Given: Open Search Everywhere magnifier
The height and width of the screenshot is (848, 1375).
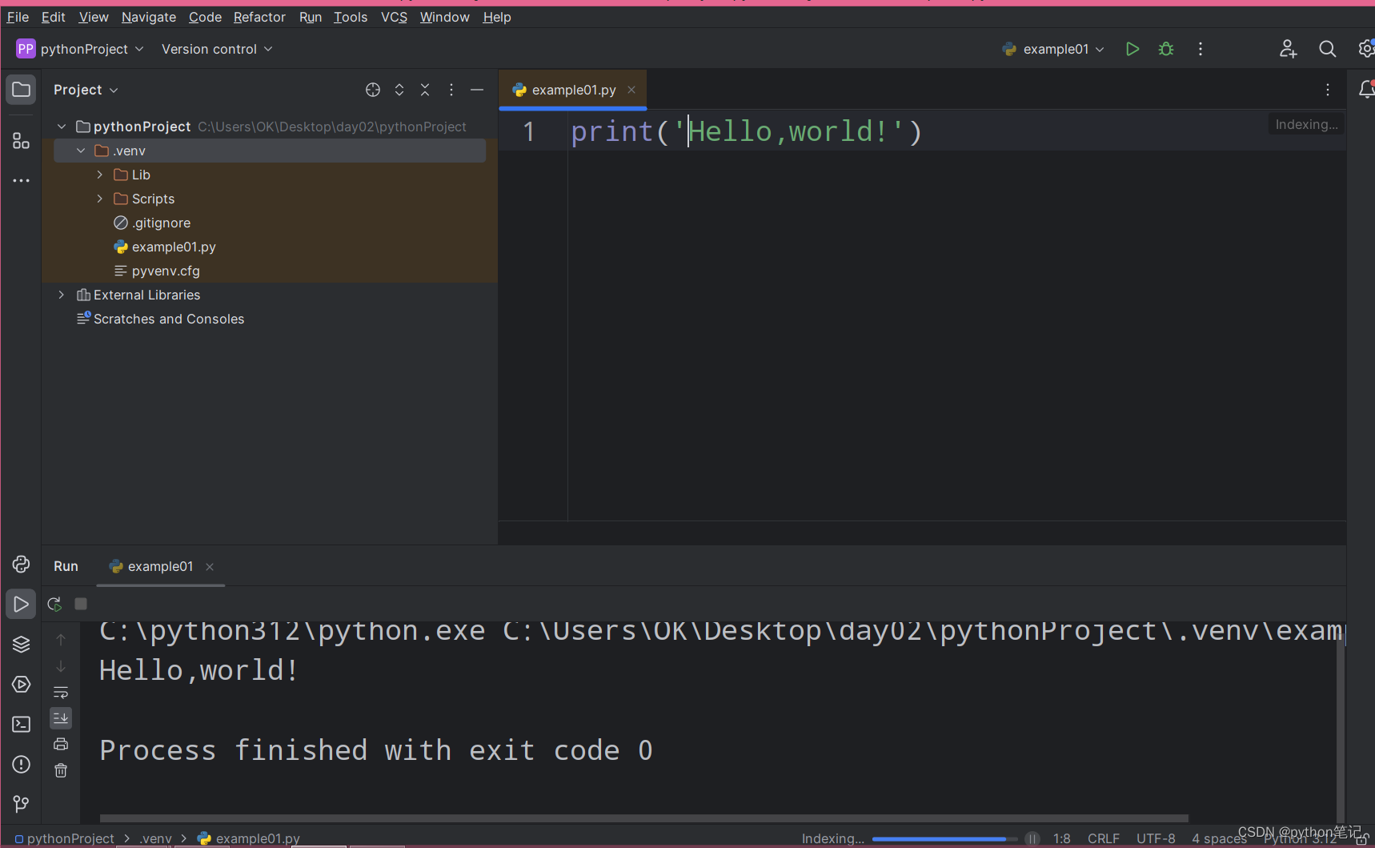Looking at the screenshot, I should [1327, 49].
